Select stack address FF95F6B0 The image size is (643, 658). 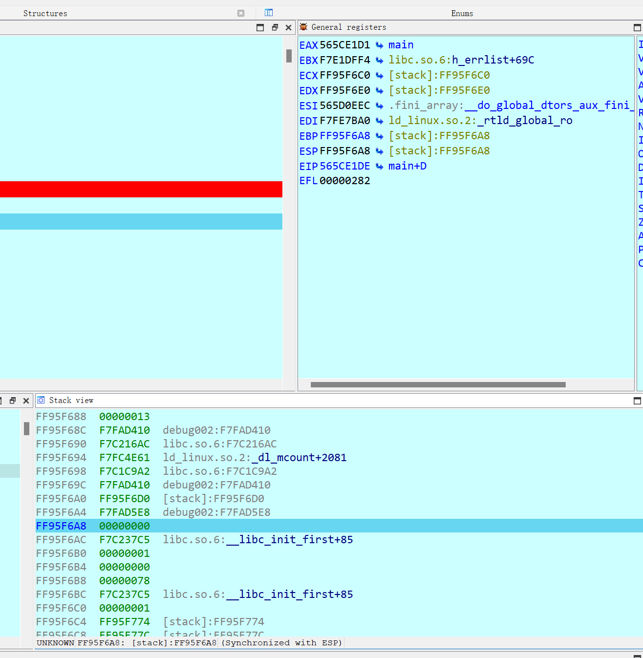[61, 553]
